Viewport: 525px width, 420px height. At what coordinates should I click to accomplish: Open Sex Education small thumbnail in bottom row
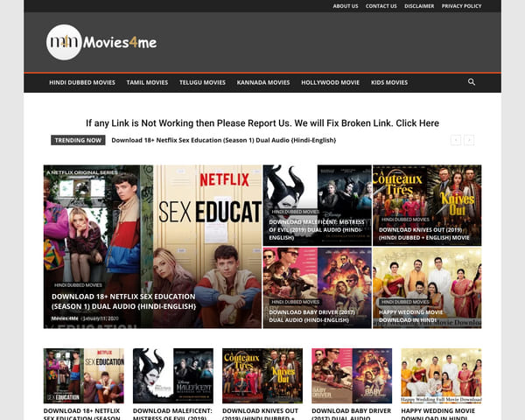[x=84, y=375]
